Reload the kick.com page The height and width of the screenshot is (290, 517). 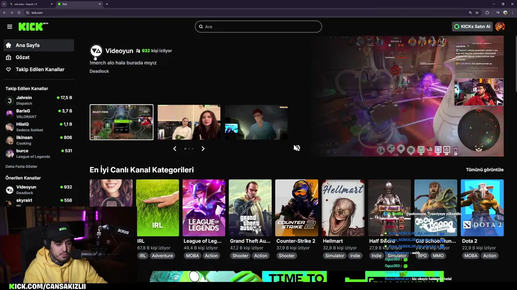pos(19,12)
